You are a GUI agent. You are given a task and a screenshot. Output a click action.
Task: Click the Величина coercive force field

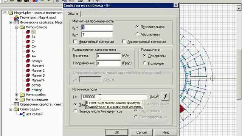tap(109, 56)
